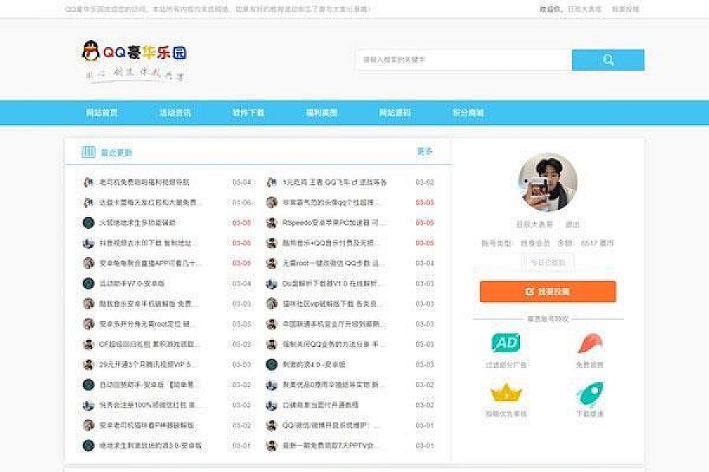Viewport: 709px width, 472px height.
Task: Open 福利资源 navigation item
Action: click(321, 112)
